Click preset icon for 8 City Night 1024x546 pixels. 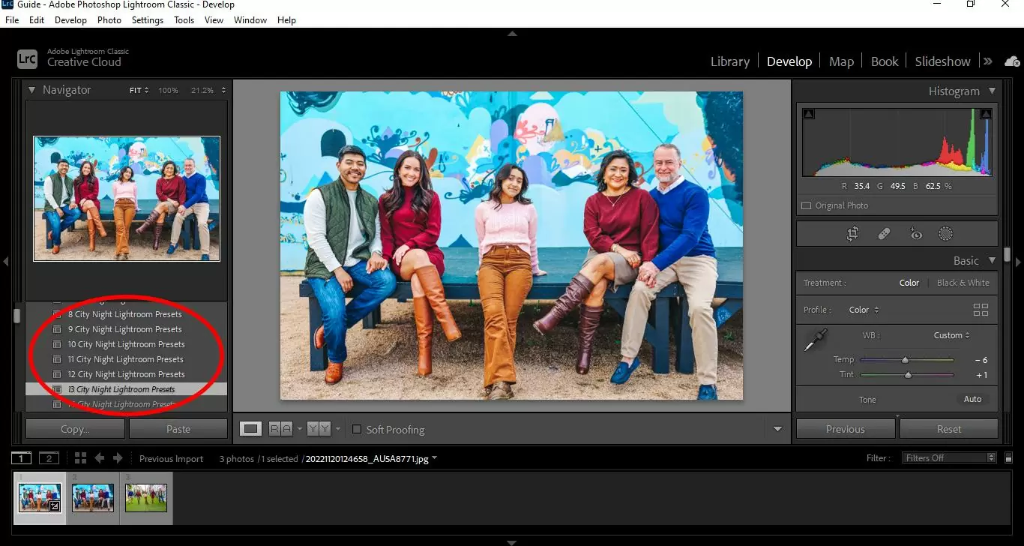57,314
